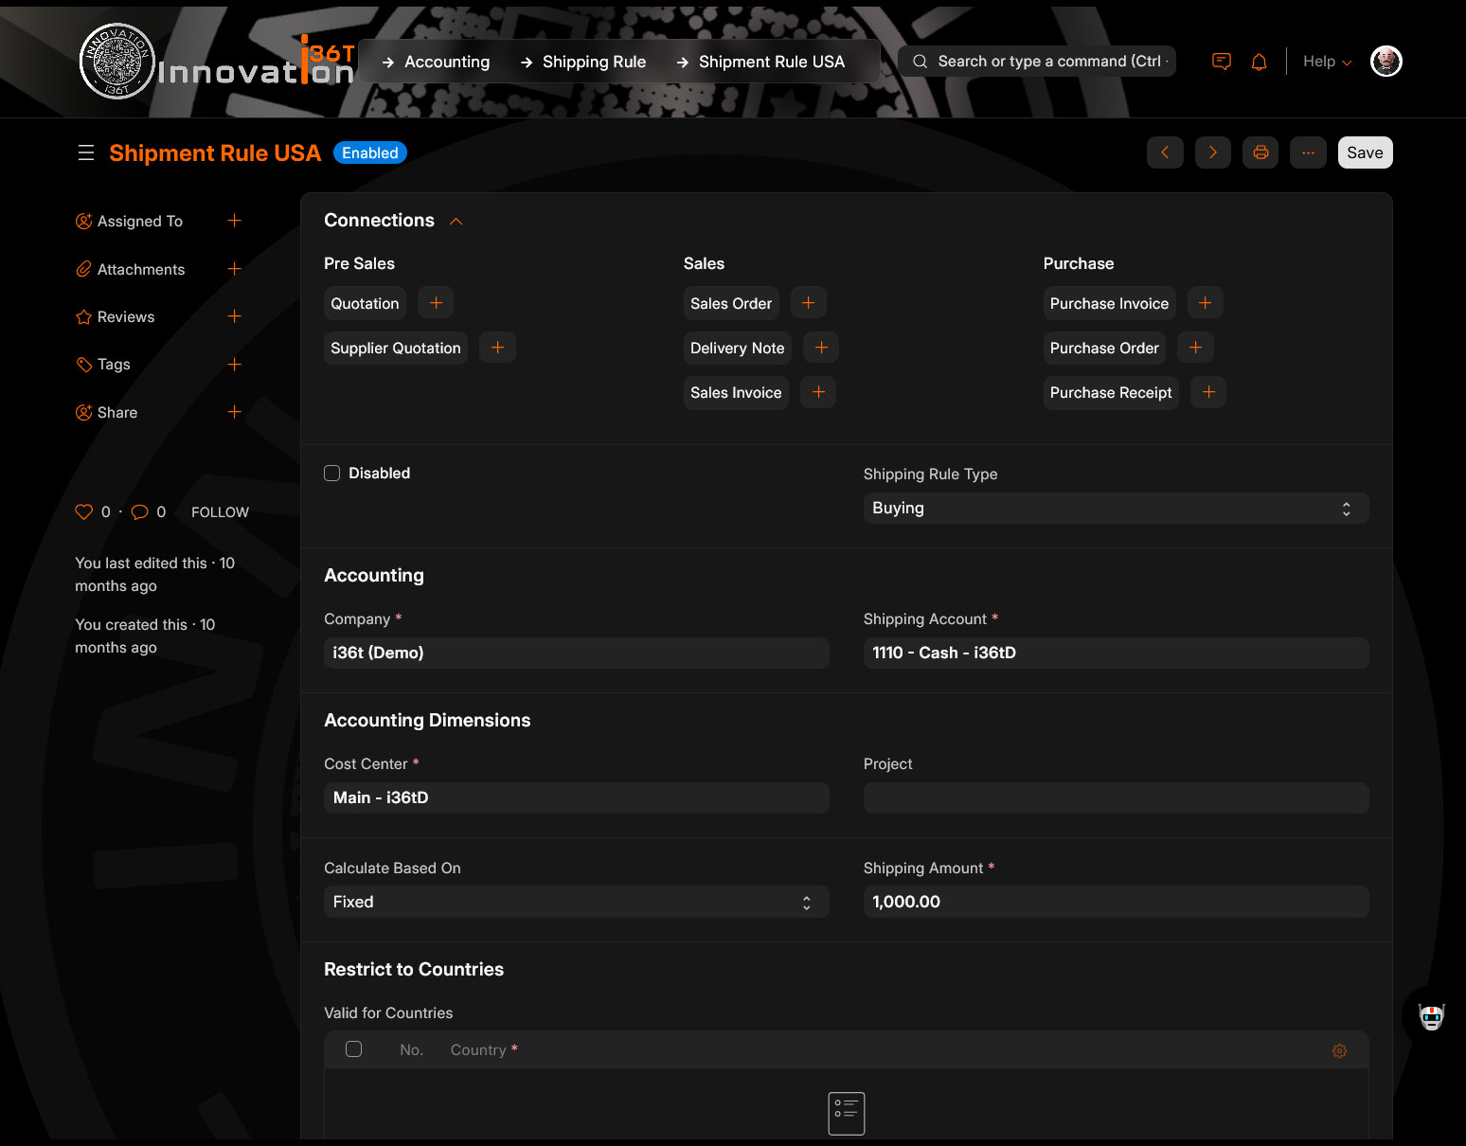Collapse the Connections section
The width and height of the screenshot is (1466, 1146).
coord(456,221)
